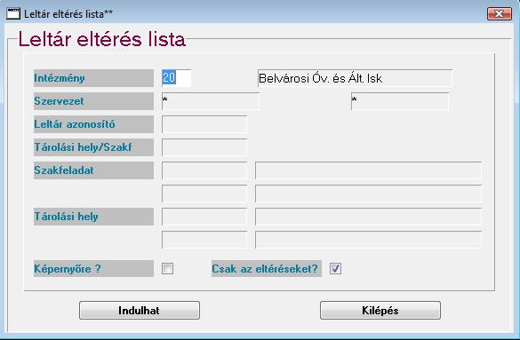Click the second Szervezet field beside Szervezet
The image size is (520, 340).
400,101
